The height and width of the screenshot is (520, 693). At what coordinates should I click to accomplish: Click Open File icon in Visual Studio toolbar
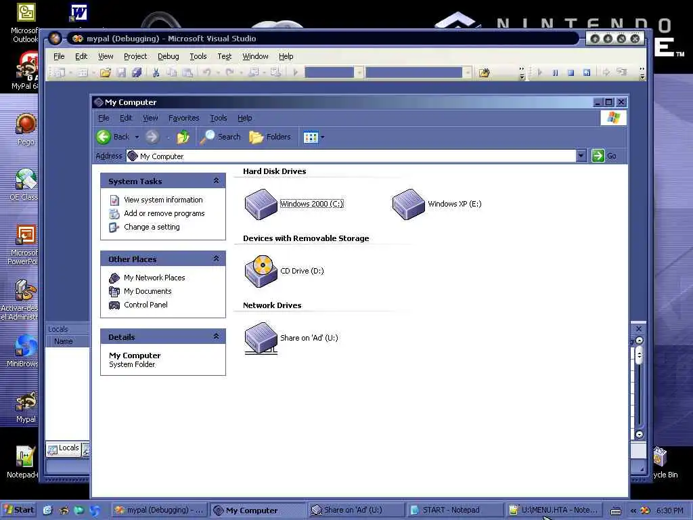(105, 72)
